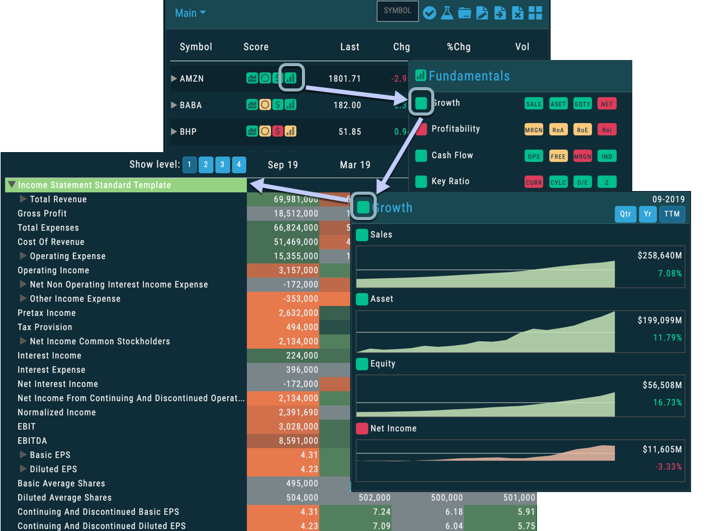The width and height of the screenshot is (709, 531).
Task: Click the green square beside Cash Flow
Action: 421,155
